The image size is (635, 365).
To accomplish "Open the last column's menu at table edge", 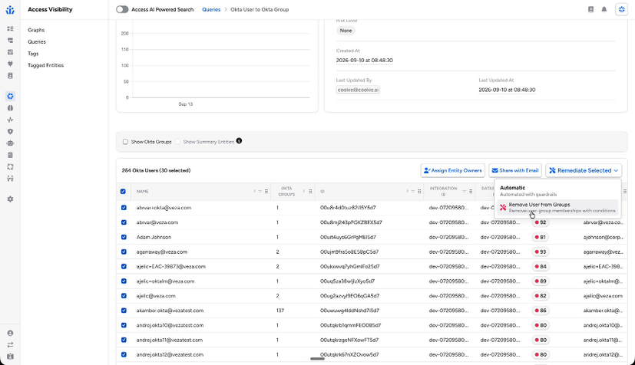I will coord(625,192).
